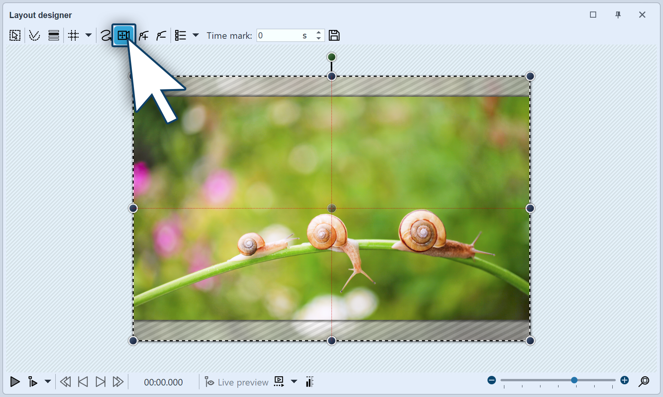663x397 pixels.
Task: Select the rectangular selection tool
Action: coord(15,35)
